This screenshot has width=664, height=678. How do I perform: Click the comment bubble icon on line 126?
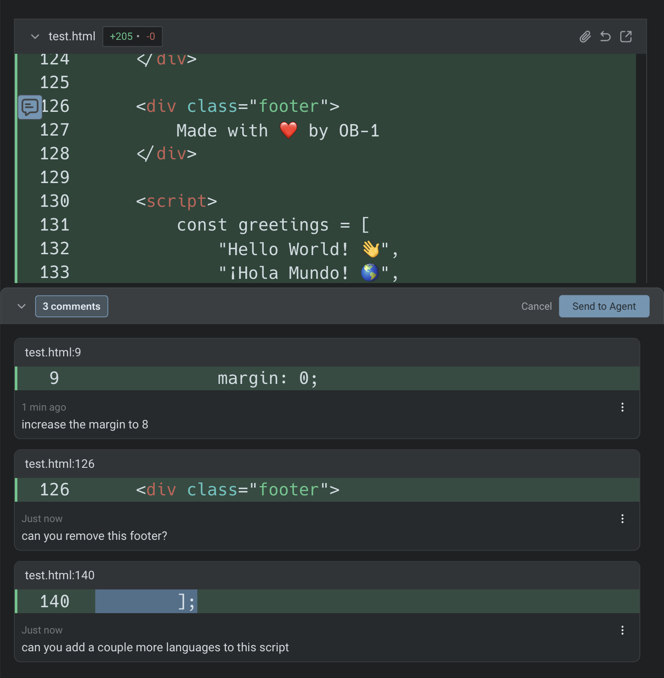tap(30, 107)
